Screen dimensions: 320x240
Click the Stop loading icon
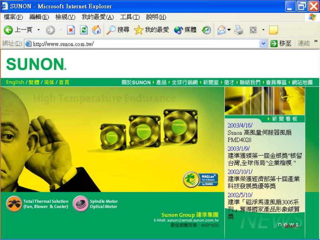(x=71, y=30)
